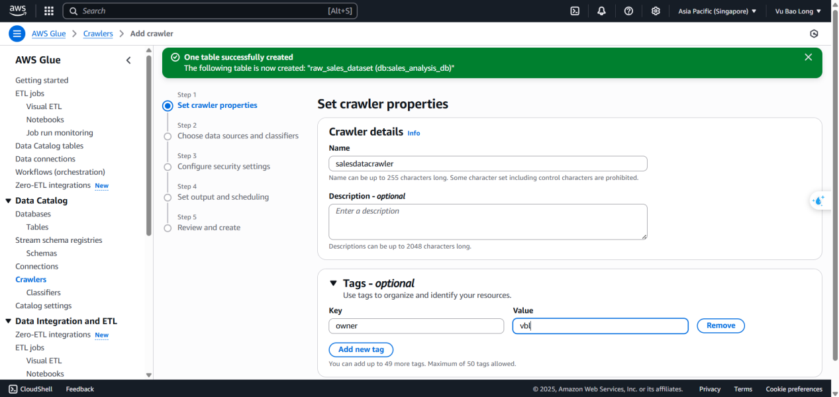Open the Privacy footer link
839x397 pixels.
[710, 389]
